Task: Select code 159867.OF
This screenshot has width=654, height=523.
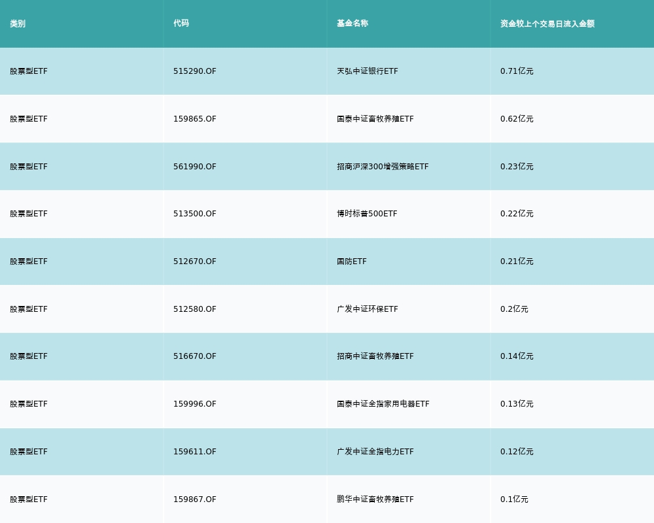Action: pyautogui.click(x=195, y=499)
